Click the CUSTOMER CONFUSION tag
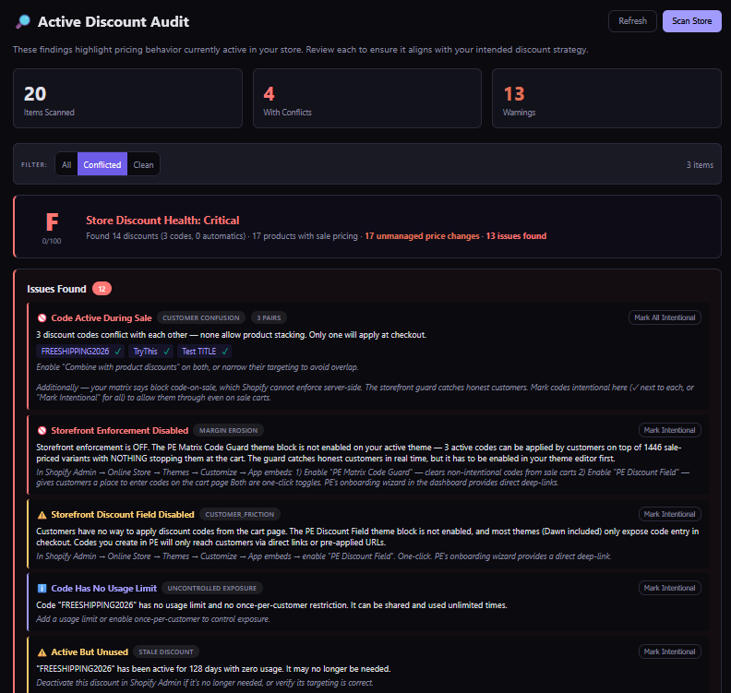731x693 pixels. coord(201,317)
